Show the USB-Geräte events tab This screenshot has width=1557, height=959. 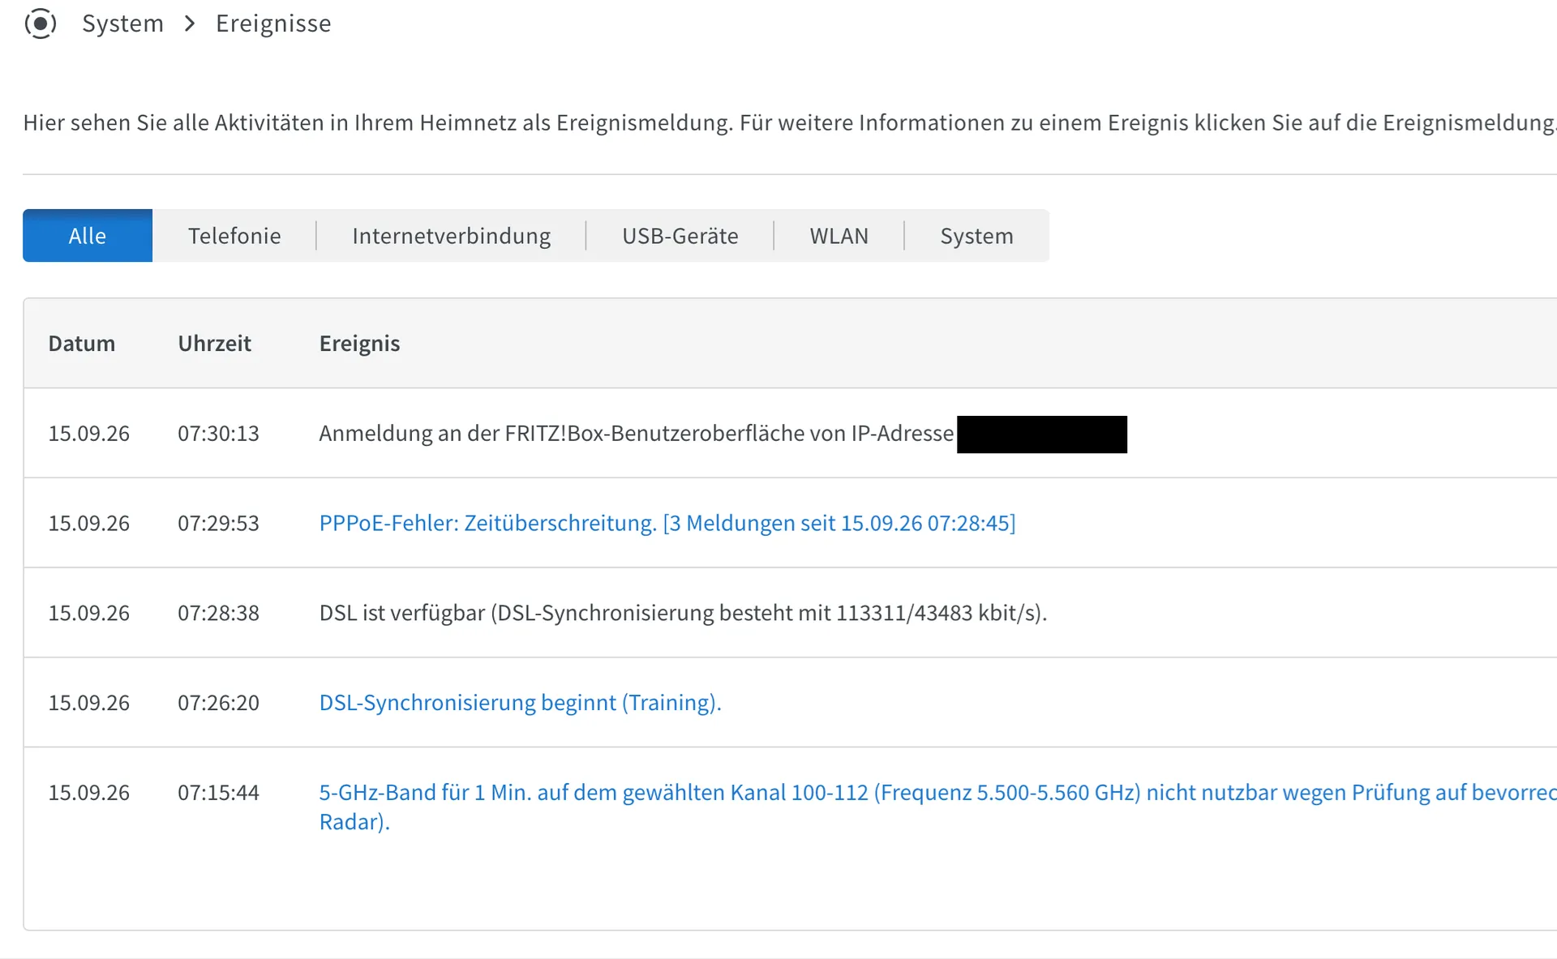click(680, 236)
